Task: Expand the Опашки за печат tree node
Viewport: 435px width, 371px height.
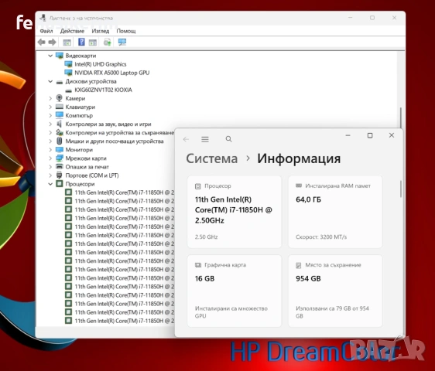Action: click(50, 167)
